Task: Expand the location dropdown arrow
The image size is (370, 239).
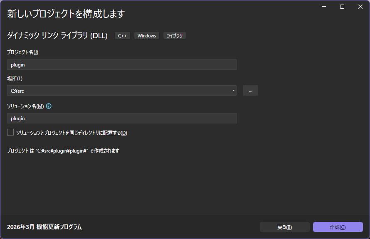Action: 233,91
